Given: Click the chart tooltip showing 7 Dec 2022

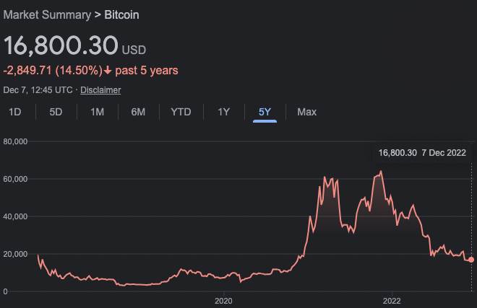Looking at the screenshot, I should coord(422,153).
